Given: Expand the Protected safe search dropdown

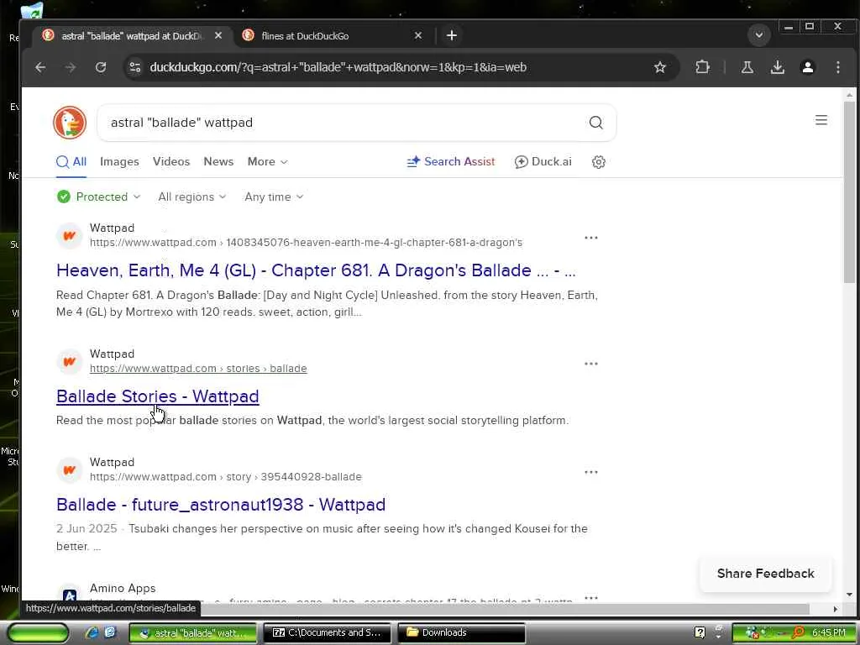Looking at the screenshot, I should [99, 197].
